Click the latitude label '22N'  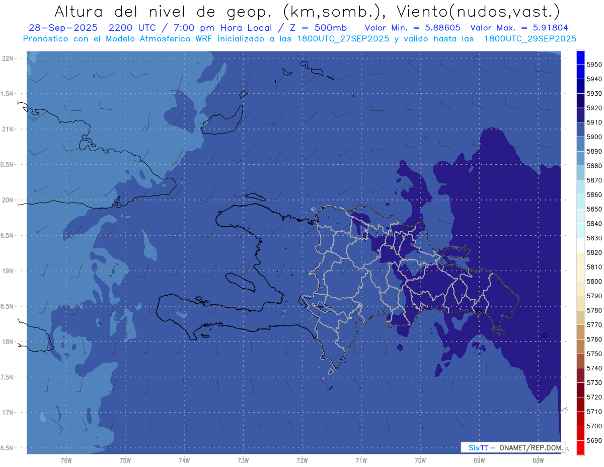(8, 58)
